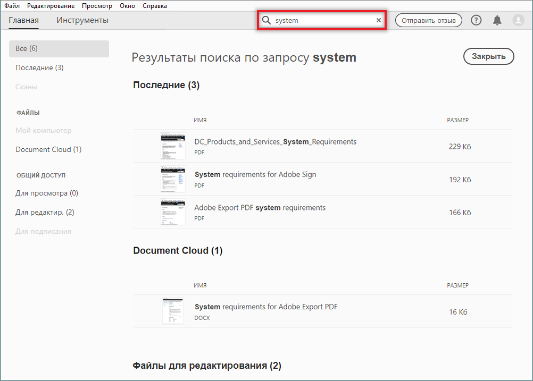Select Для просмотра (0) in sidebar
533x381 pixels.
click(47, 193)
